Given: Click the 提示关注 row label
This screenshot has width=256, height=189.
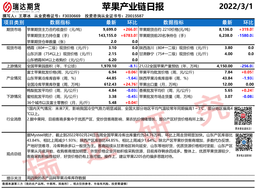Looking at the screenshot, I should 14,178.
